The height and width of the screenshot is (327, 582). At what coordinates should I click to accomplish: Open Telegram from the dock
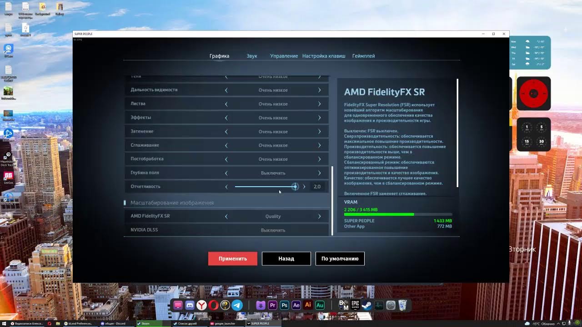coord(237,306)
